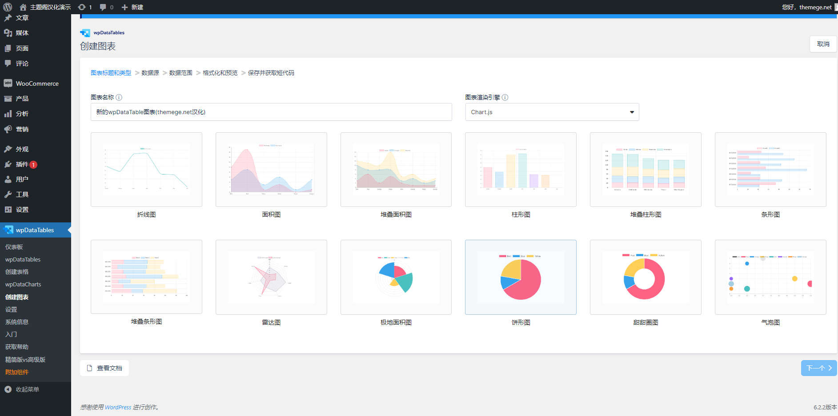Pick the 堆叠柱形图 stacked column chart
This screenshot has height=416, width=838.
click(x=646, y=170)
